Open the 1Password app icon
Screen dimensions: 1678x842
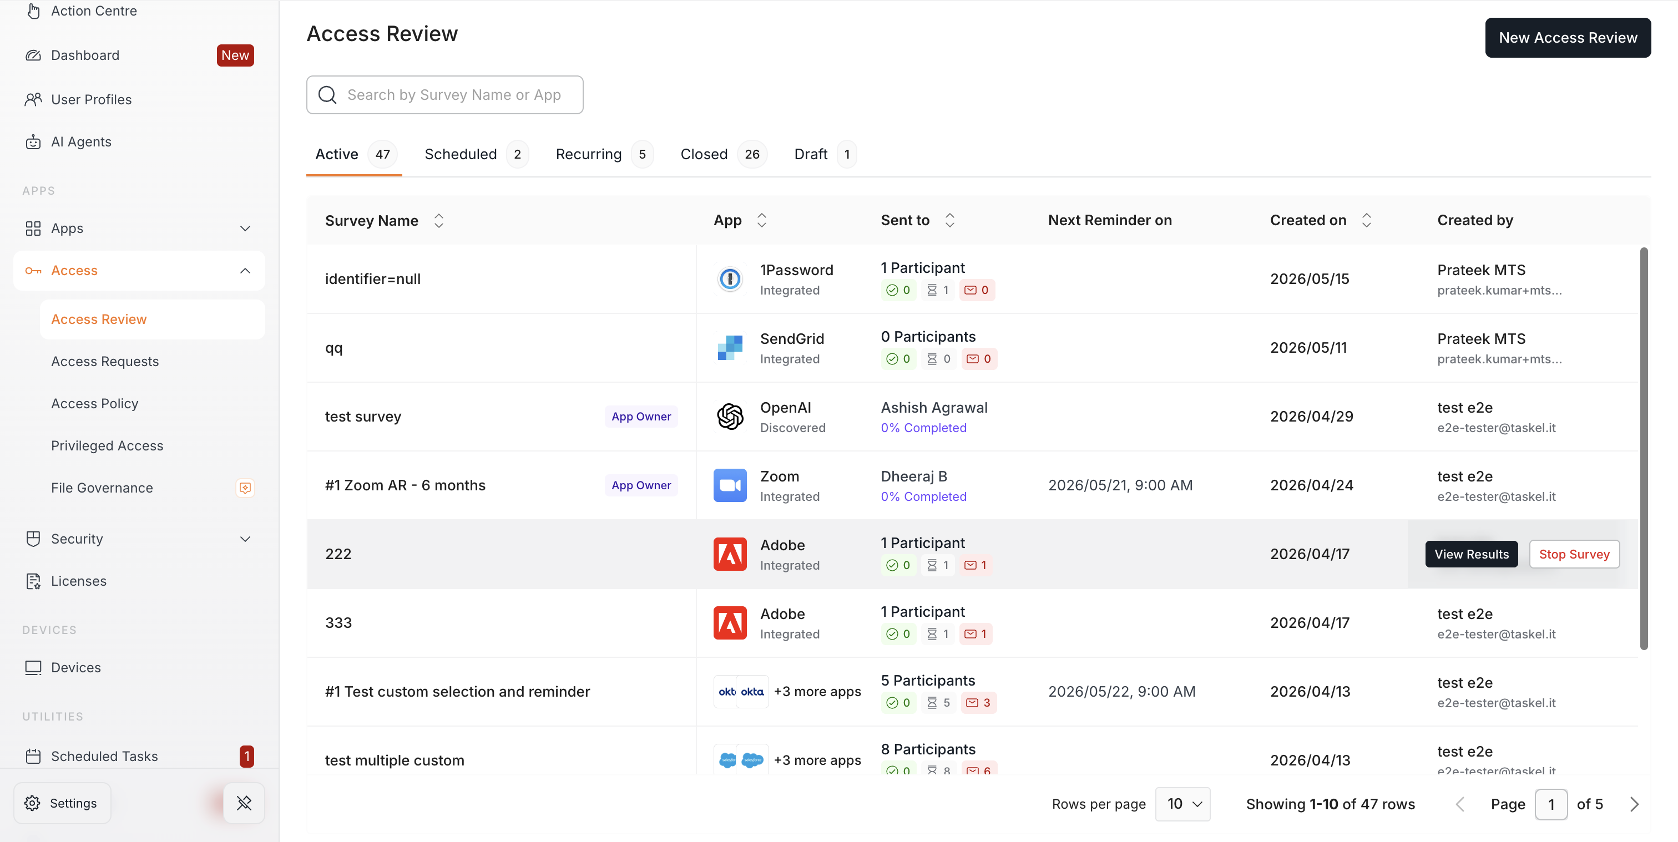tap(730, 280)
